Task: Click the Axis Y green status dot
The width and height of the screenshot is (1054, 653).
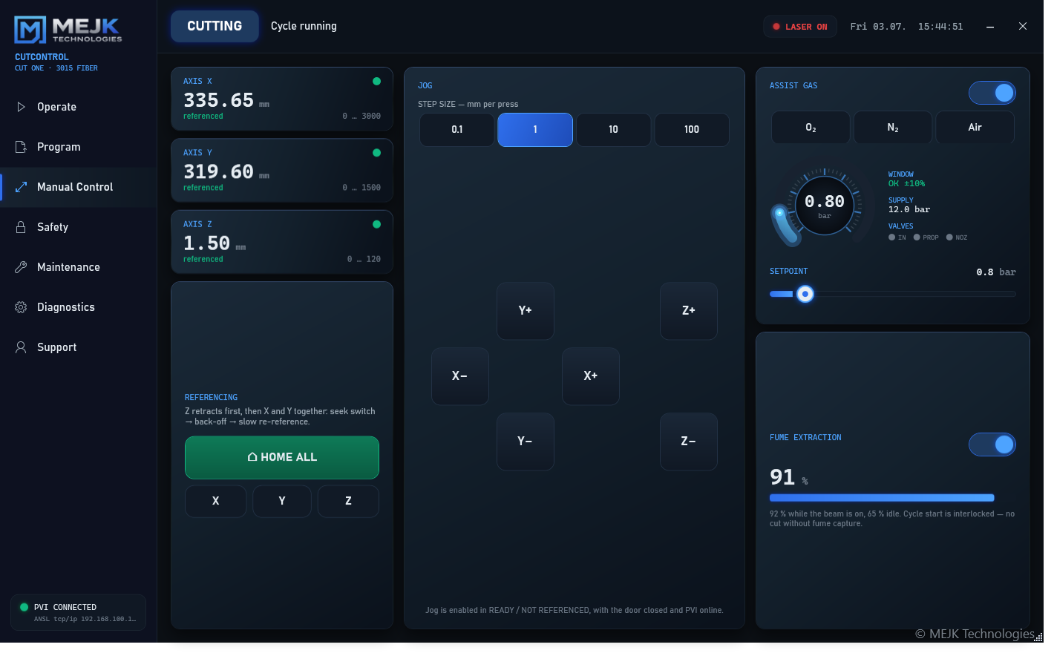Action: [x=376, y=153]
